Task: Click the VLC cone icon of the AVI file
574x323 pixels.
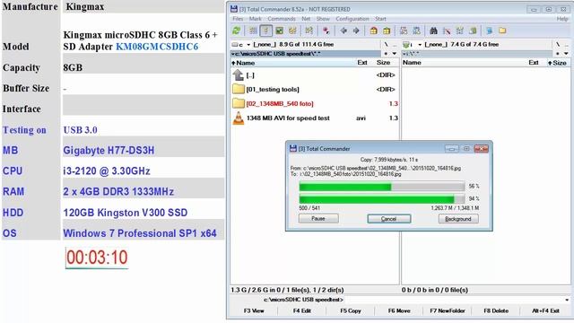Action: coord(239,118)
